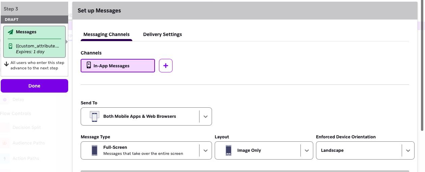The height and width of the screenshot is (172, 425).
Task: Expand the Enforced Device Orientation chevron
Action: tap(408, 150)
